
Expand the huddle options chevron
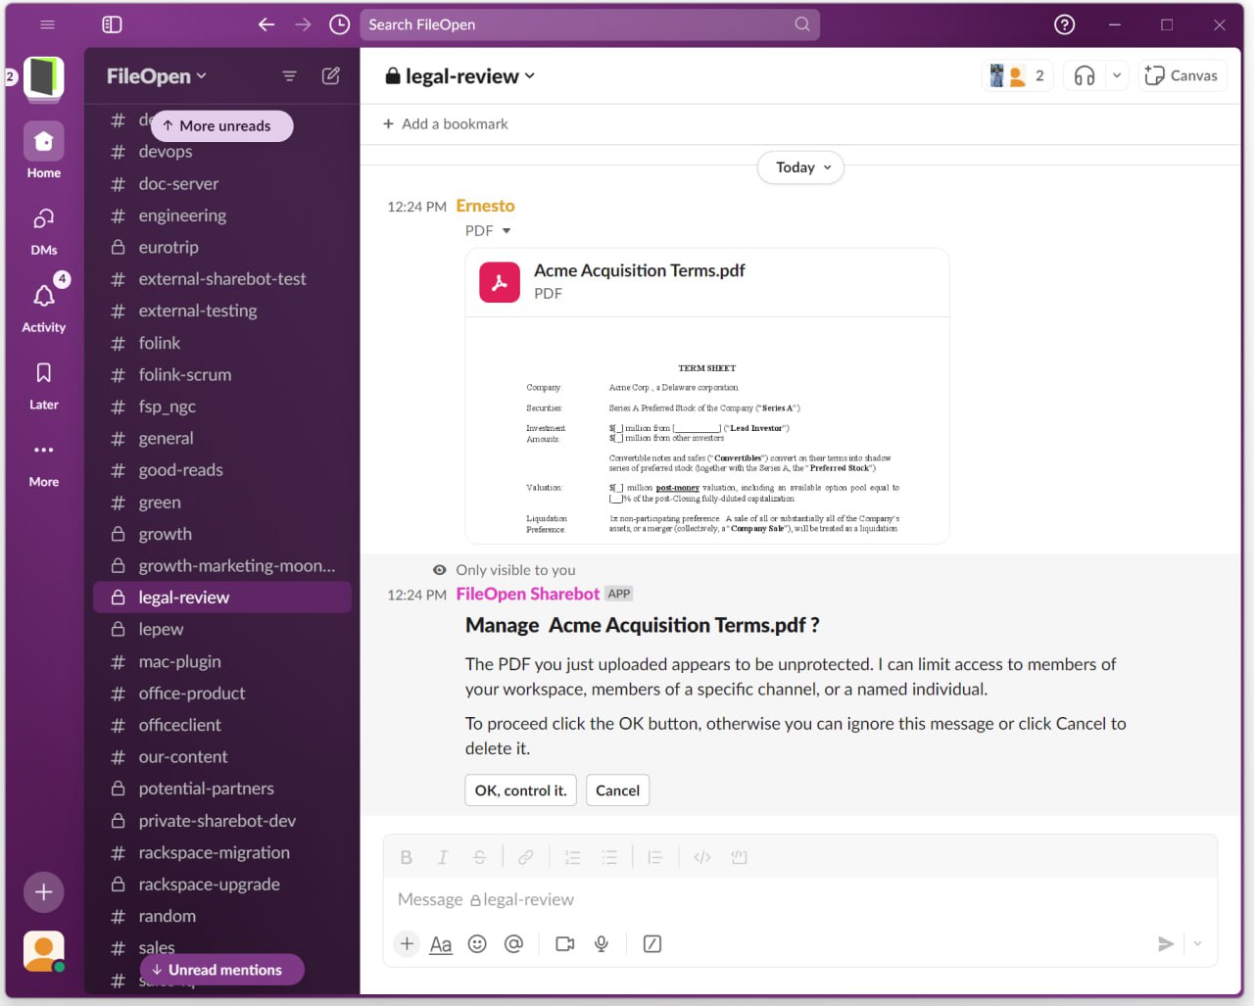(x=1116, y=75)
